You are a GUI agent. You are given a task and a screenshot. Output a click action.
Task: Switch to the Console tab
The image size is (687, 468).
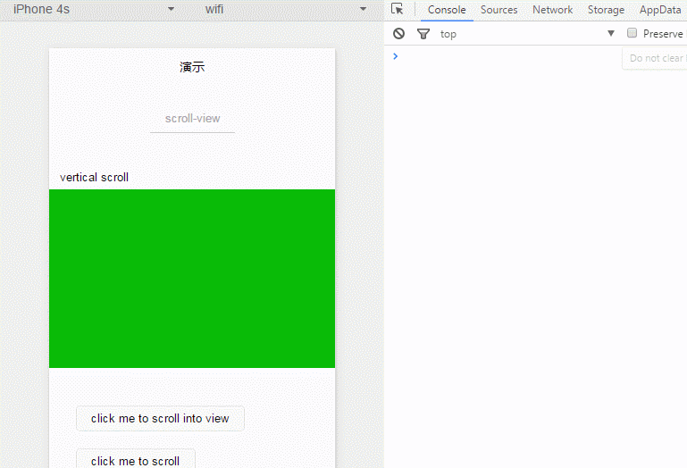[447, 10]
